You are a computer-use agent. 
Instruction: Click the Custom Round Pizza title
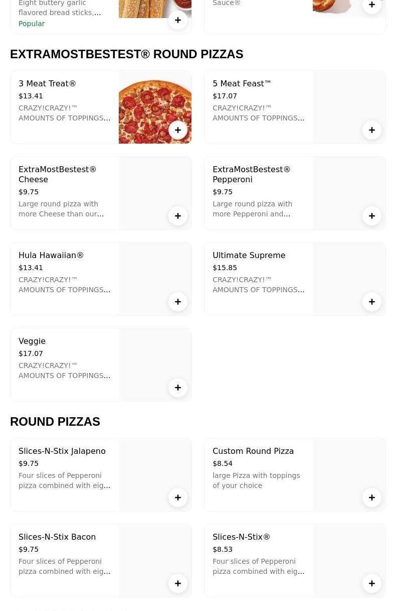pyautogui.click(x=253, y=451)
